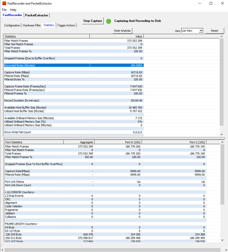
Task: Click the bottom horizontal scrollbar right arrow
Action: 226,250
